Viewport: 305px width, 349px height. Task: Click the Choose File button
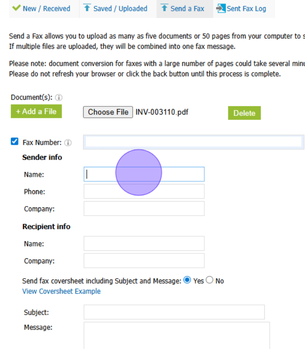[x=108, y=112]
